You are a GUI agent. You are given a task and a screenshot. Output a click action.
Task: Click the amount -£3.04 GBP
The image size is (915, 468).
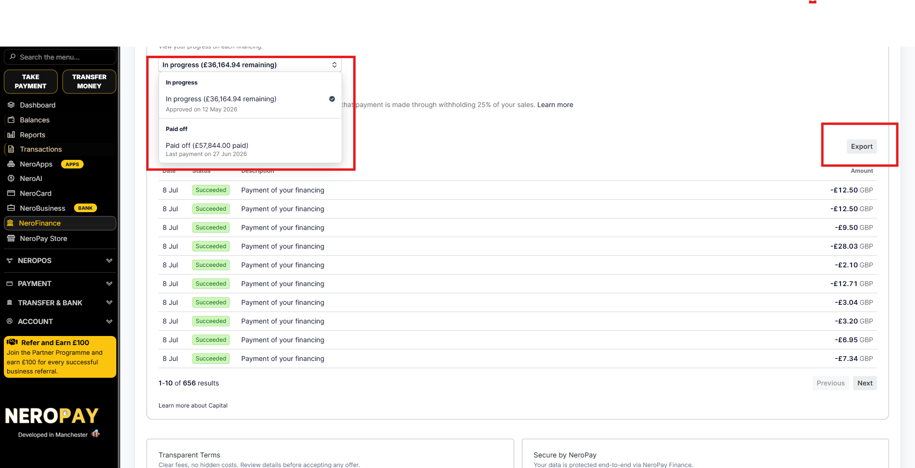pos(854,302)
